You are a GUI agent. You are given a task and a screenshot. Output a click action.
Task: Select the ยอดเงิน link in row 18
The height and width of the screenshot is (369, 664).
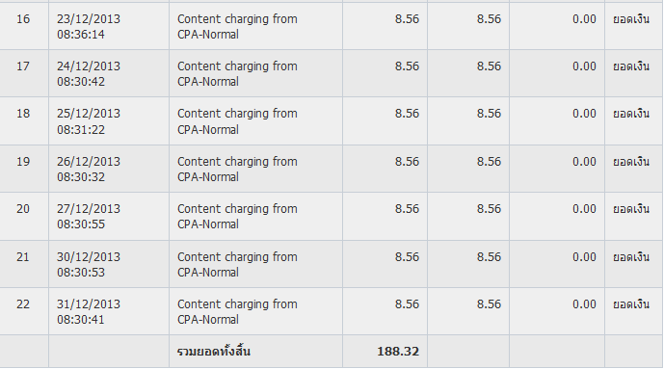click(631, 114)
